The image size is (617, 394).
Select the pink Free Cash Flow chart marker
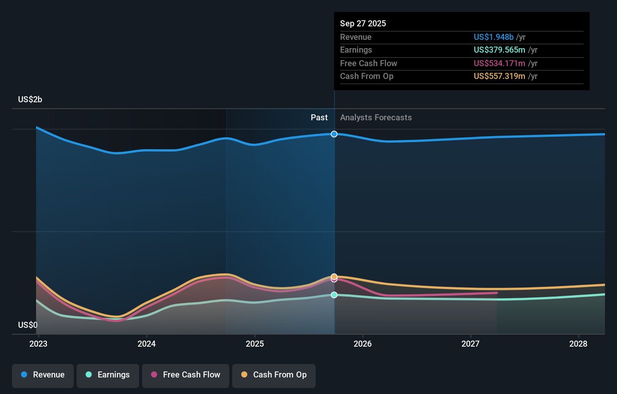point(334,280)
